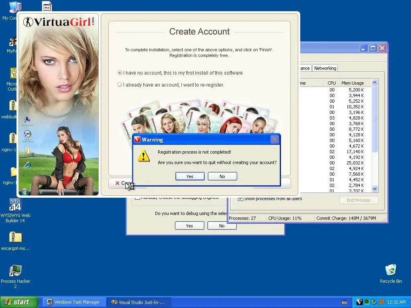This screenshot has width=411, height=308.
Task: Click the yellow warning triangle icon
Action: 144,156
